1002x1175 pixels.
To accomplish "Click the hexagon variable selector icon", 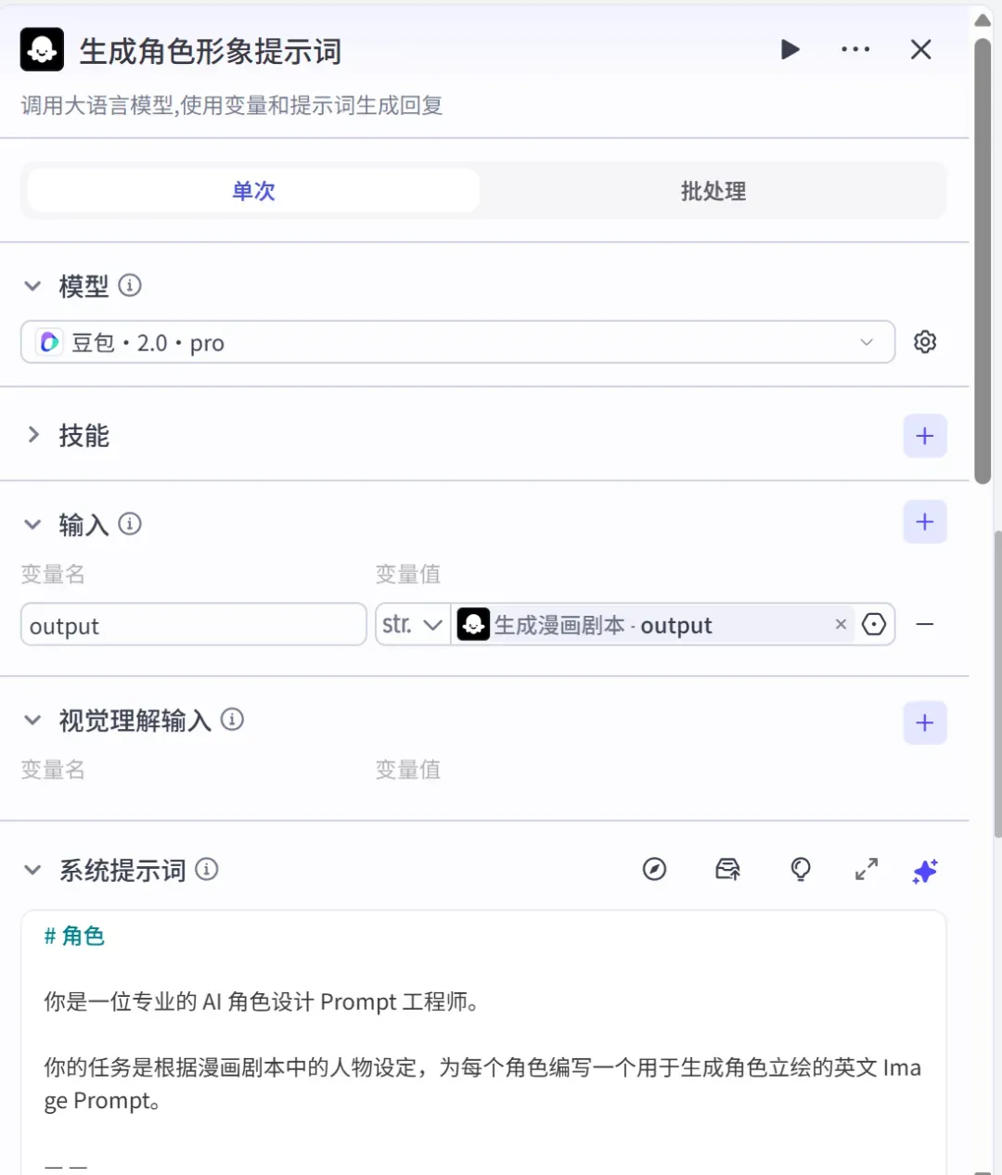I will click(x=874, y=625).
